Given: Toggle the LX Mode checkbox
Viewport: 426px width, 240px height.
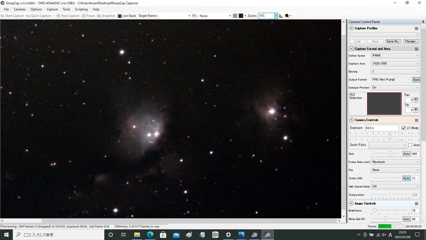Looking at the screenshot, I should pyautogui.click(x=404, y=128).
